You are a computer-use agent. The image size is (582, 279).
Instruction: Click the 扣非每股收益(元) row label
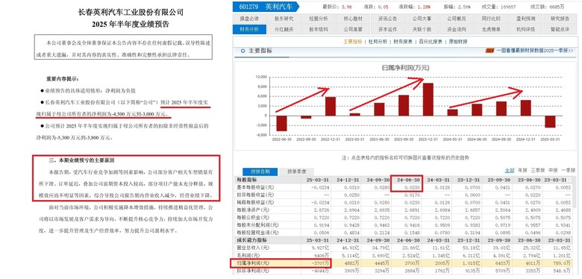[254, 195]
